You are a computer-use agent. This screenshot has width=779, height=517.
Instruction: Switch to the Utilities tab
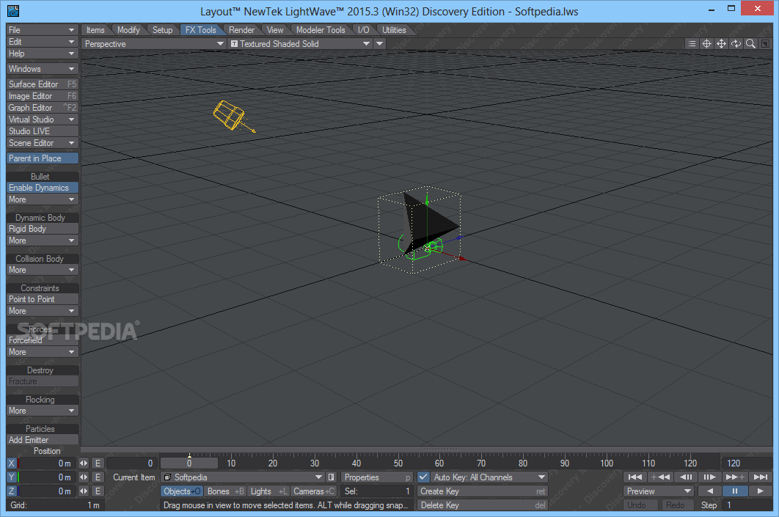pyautogui.click(x=394, y=30)
